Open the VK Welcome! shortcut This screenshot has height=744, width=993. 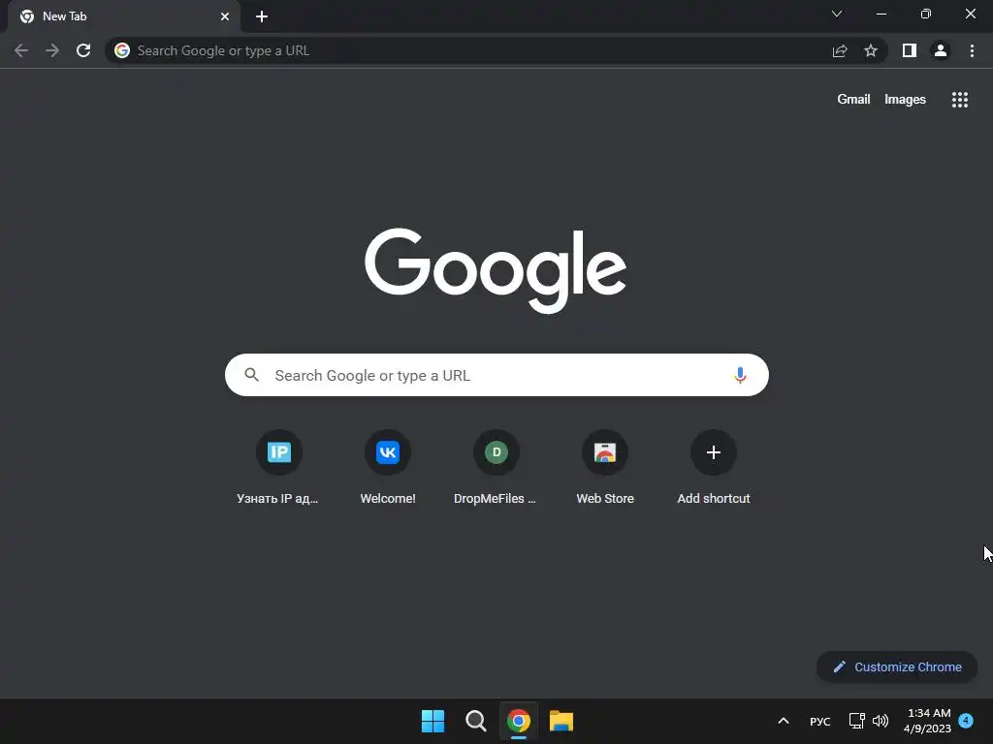[x=388, y=468]
